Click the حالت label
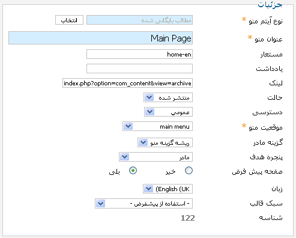 [x=275, y=97]
